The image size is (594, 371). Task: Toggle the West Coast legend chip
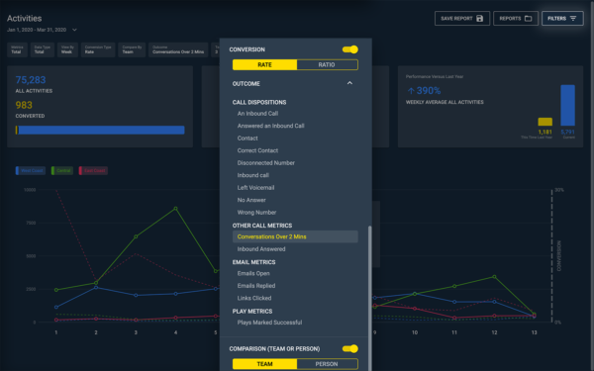click(x=31, y=171)
